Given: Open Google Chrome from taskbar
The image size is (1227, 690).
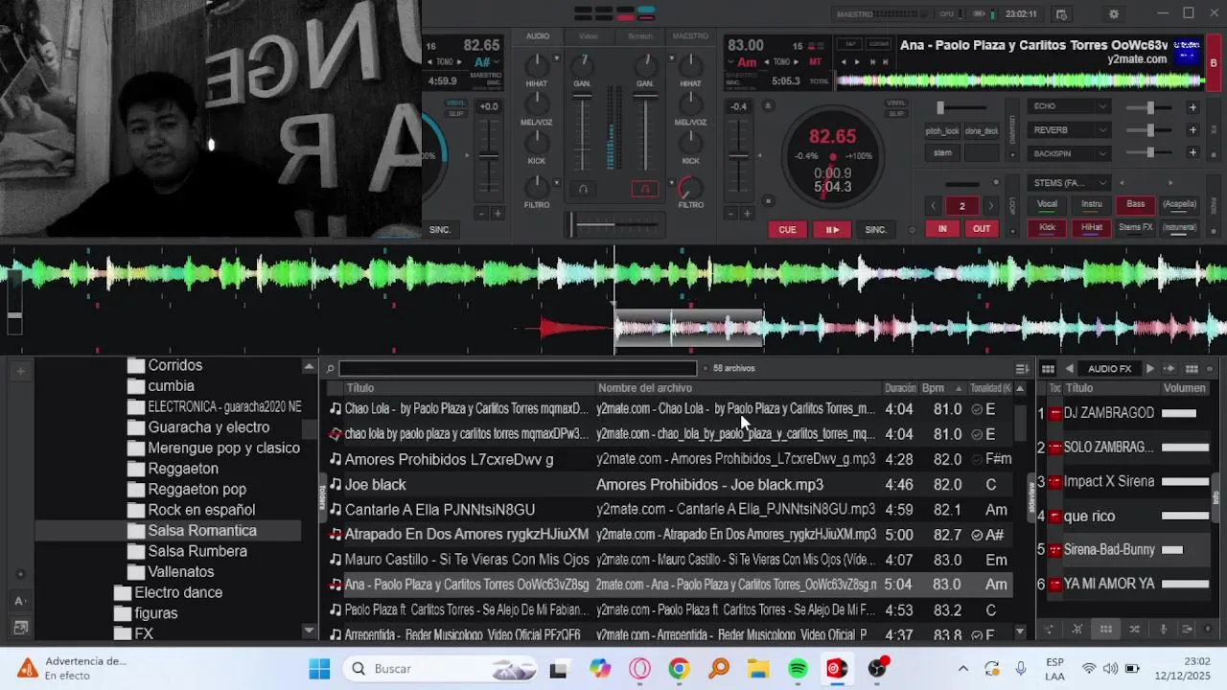Looking at the screenshot, I should coord(679,669).
